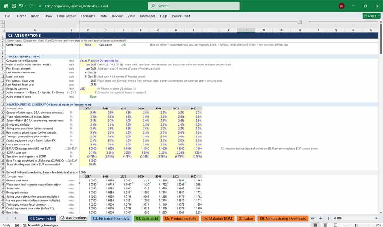Go to previous sheet tab with left arrow
Image resolution: width=383 pixels, height=227 pixels.
click(7, 218)
